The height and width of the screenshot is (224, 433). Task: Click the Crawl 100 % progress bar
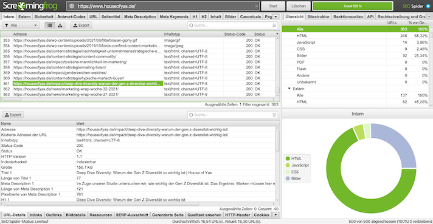(353, 6)
